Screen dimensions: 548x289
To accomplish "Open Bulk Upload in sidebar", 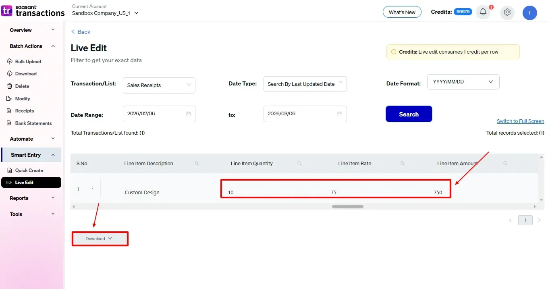I will (28, 62).
